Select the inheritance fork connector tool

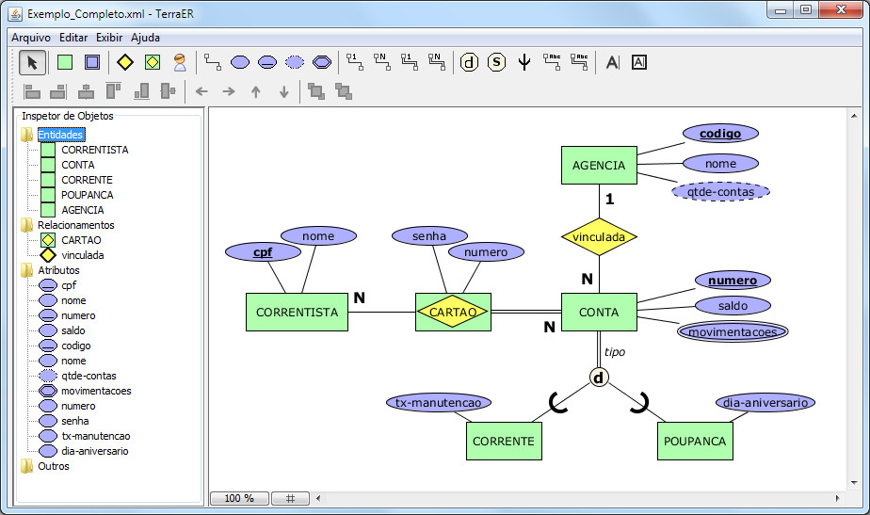(524, 62)
